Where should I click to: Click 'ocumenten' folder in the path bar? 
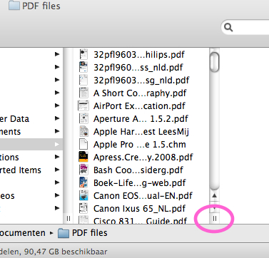click(x=23, y=233)
